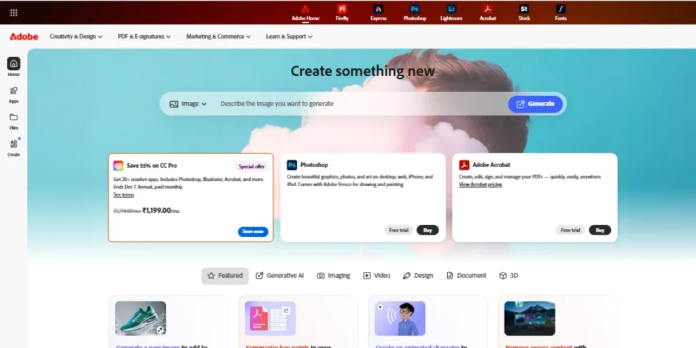This screenshot has height=348, width=696.
Task: Open the Acrobat icon in top bar
Action: point(487,12)
